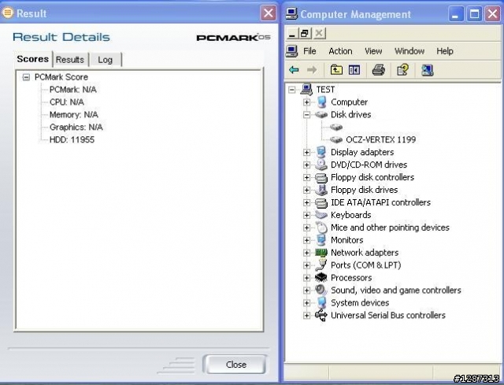
Task: Collapse the Disk drives node
Action: coord(306,115)
